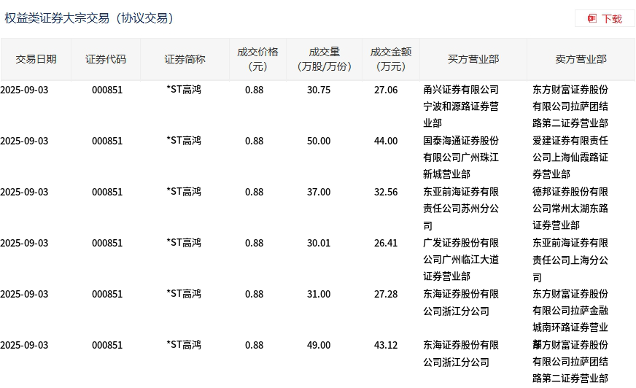Image resolution: width=636 pixels, height=388 pixels.
Task: Click the Excel icon in the download button
Action: 592,19
